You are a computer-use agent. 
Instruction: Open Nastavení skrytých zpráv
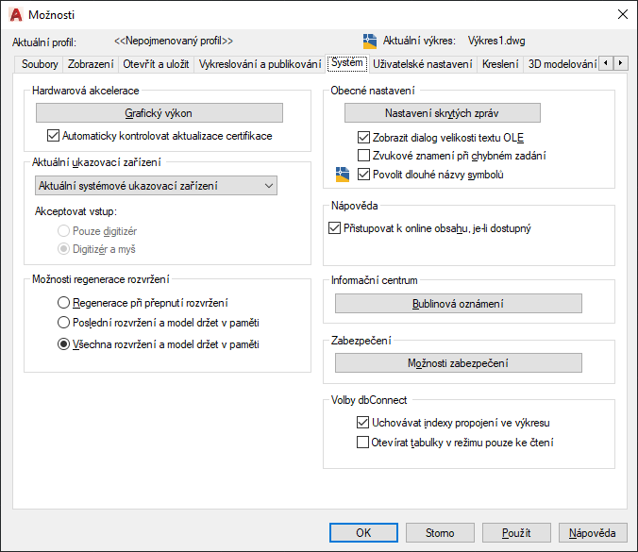[x=443, y=113]
